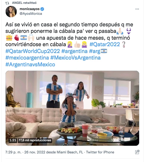Open the tweet analytics icon at the bottom right
148x162 pixels.
(x=137, y=152)
